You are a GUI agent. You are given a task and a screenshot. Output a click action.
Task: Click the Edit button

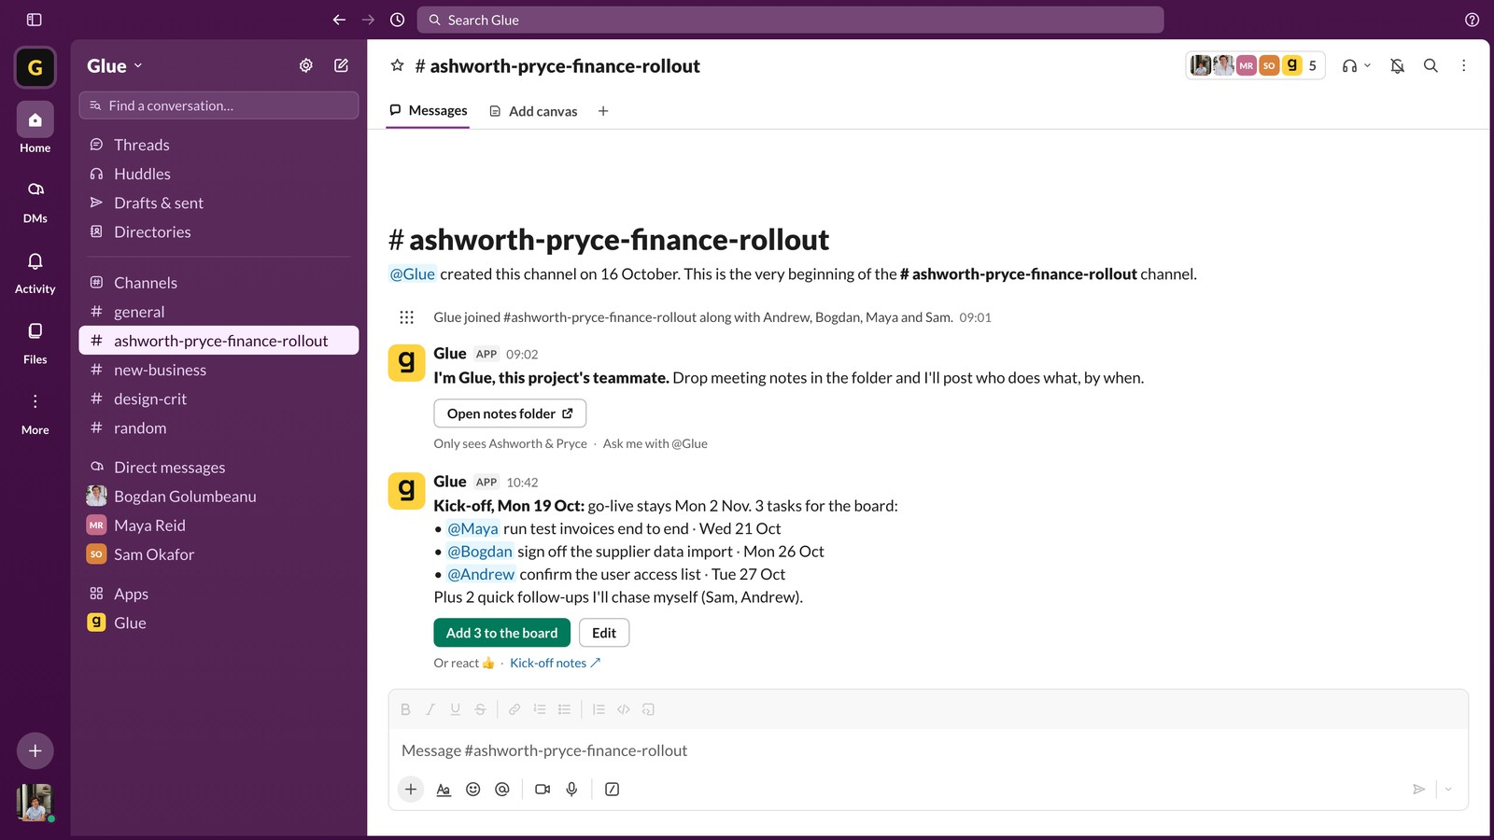(x=604, y=633)
